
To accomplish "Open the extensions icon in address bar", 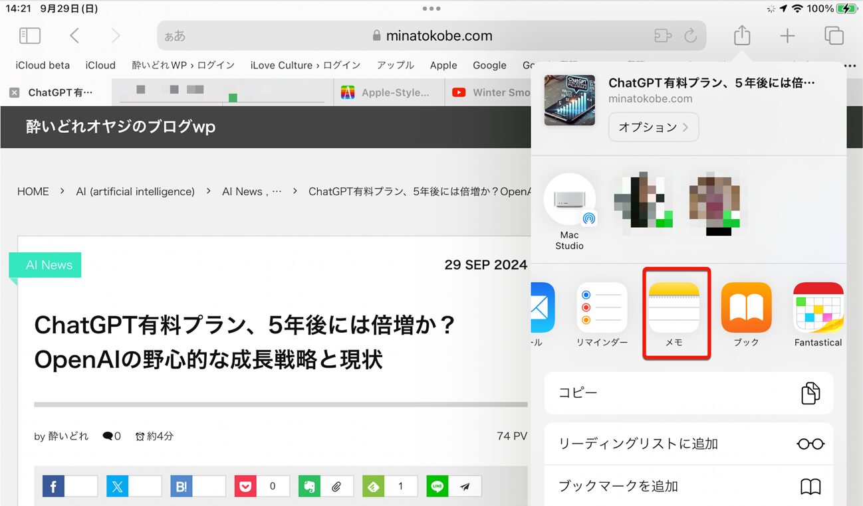I will (663, 36).
